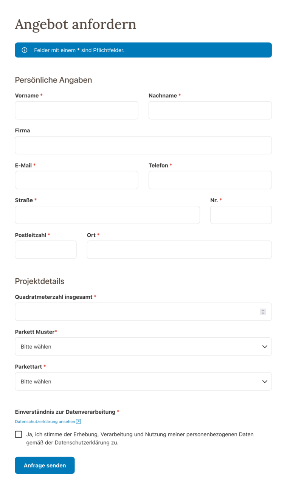Click inside the Nachname input field

[x=210, y=110]
